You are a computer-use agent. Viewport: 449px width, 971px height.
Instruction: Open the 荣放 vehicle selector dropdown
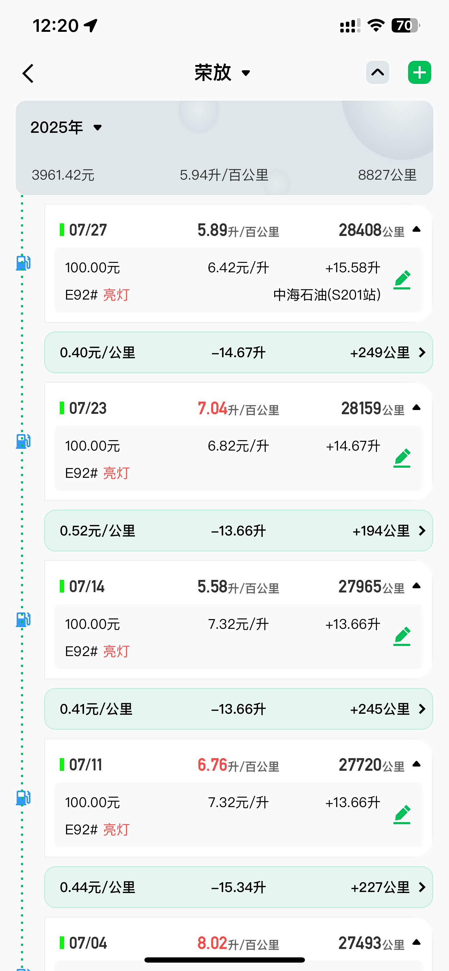click(x=222, y=73)
